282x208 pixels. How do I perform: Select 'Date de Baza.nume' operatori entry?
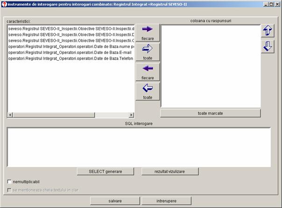click(x=71, y=47)
